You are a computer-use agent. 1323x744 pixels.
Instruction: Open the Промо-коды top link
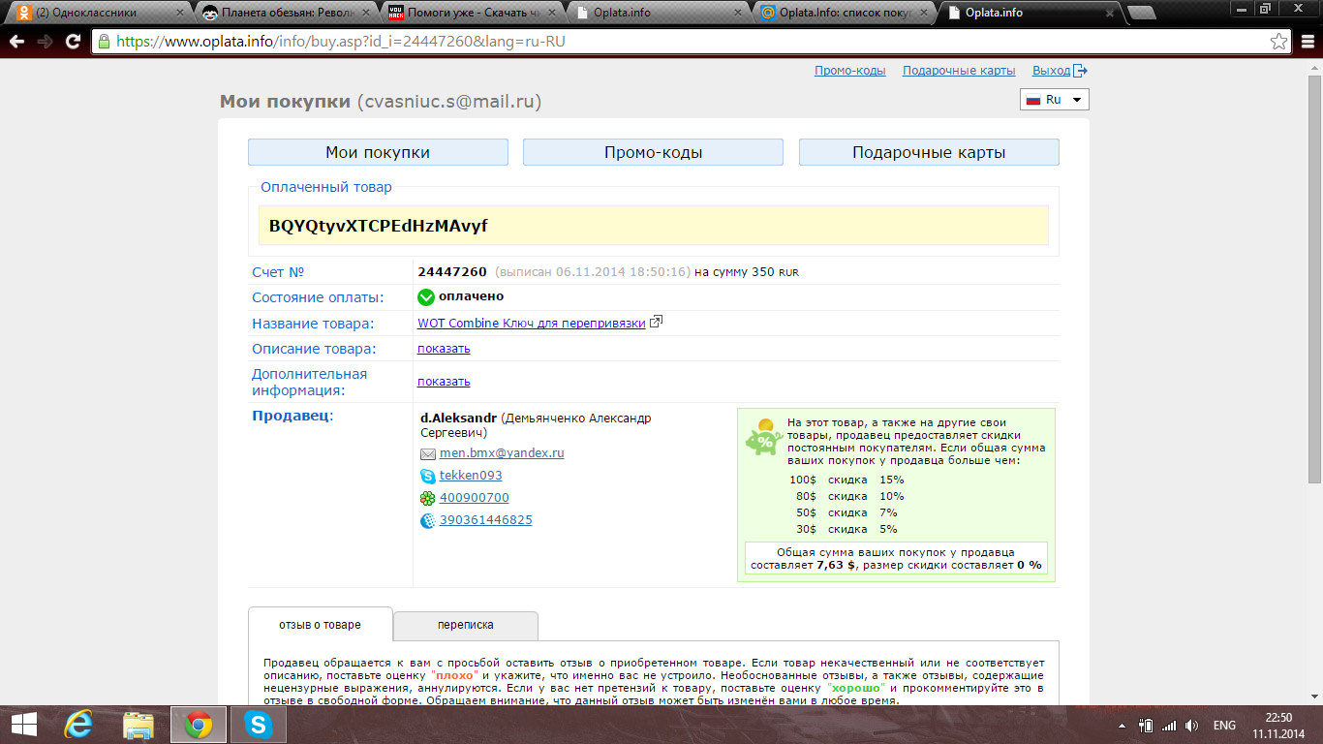[850, 71]
